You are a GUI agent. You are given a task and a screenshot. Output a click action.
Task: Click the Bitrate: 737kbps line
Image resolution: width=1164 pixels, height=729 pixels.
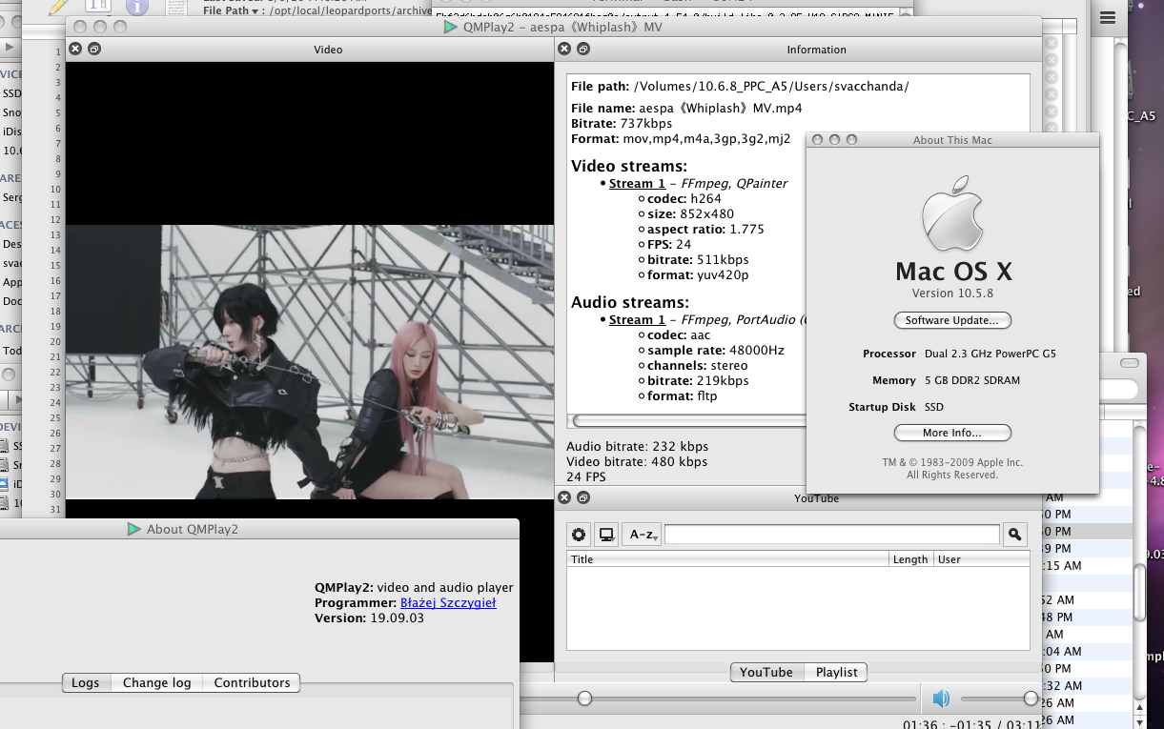pyautogui.click(x=622, y=123)
